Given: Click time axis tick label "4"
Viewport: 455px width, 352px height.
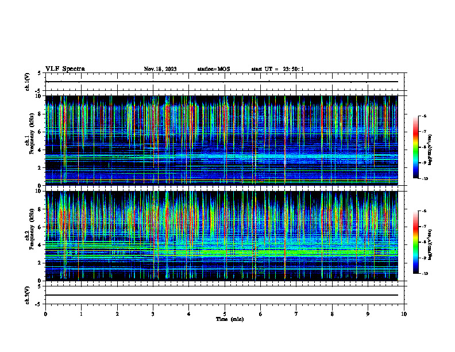Looking at the screenshot, I should (189, 314).
